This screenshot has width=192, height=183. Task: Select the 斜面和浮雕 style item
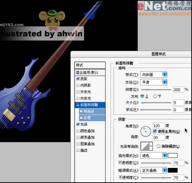[90, 105]
